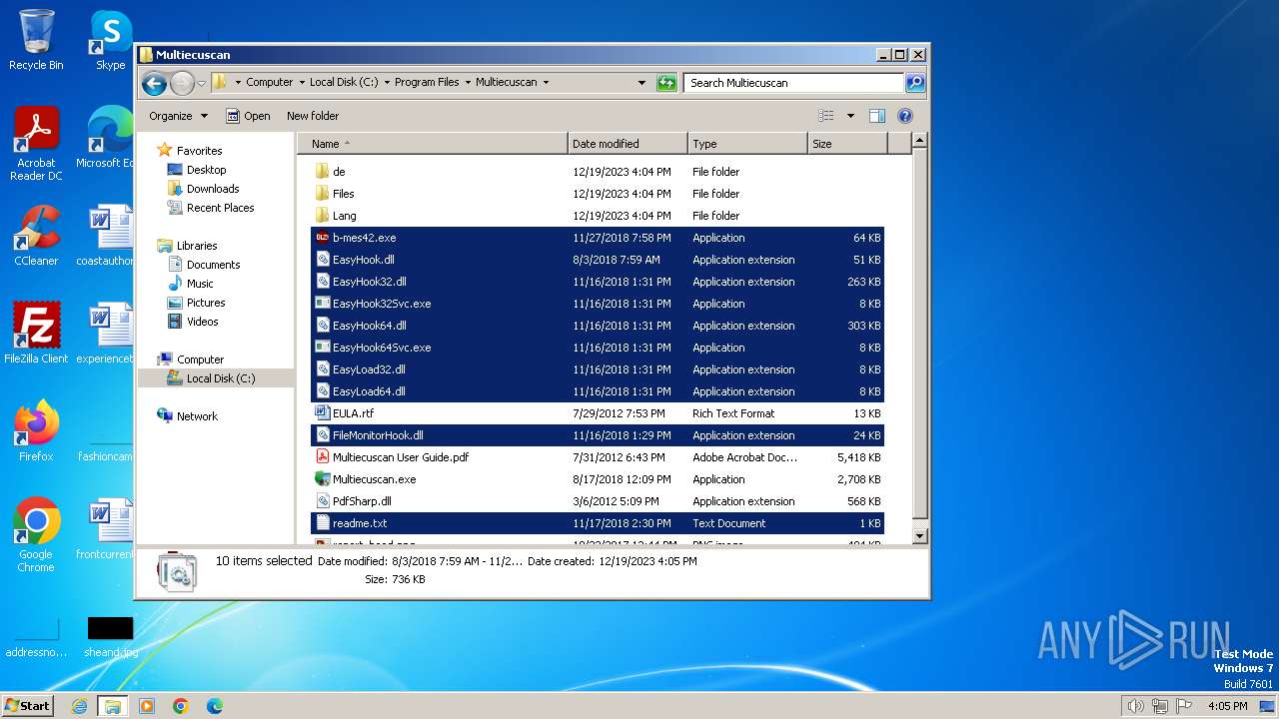This screenshot has width=1279, height=719.
Task: Select Videos library
Action: [x=202, y=322]
